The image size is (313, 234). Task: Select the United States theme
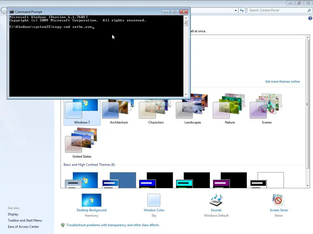coord(82,143)
